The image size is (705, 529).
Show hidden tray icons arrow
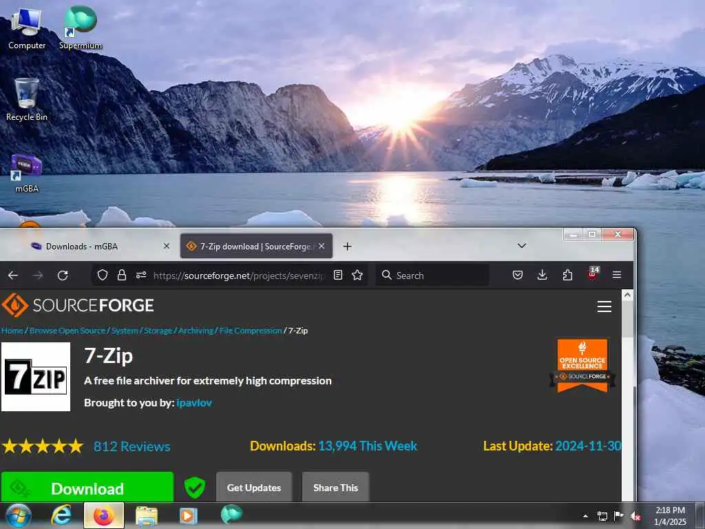click(585, 516)
